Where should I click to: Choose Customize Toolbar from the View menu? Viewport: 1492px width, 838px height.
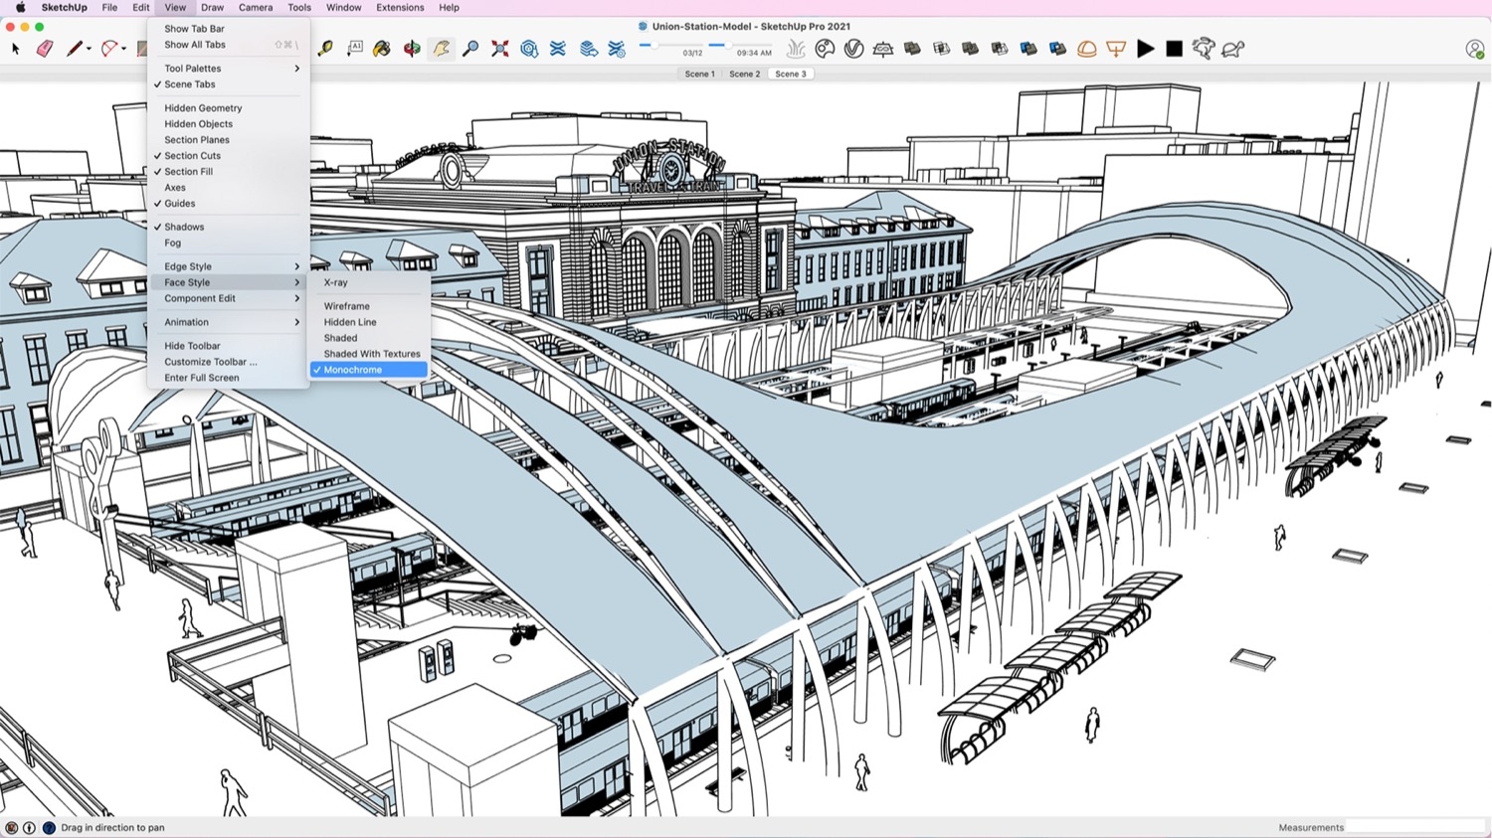point(210,362)
